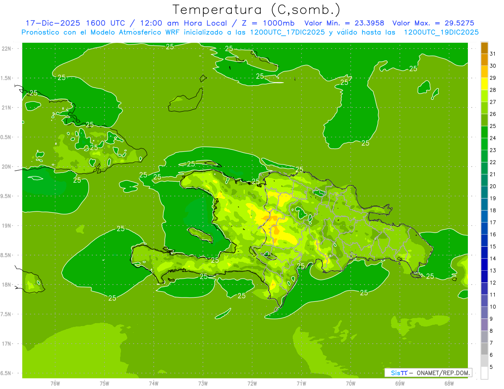Click the '5' colorbar label
This screenshot has height=389, width=504.
pyautogui.click(x=491, y=367)
